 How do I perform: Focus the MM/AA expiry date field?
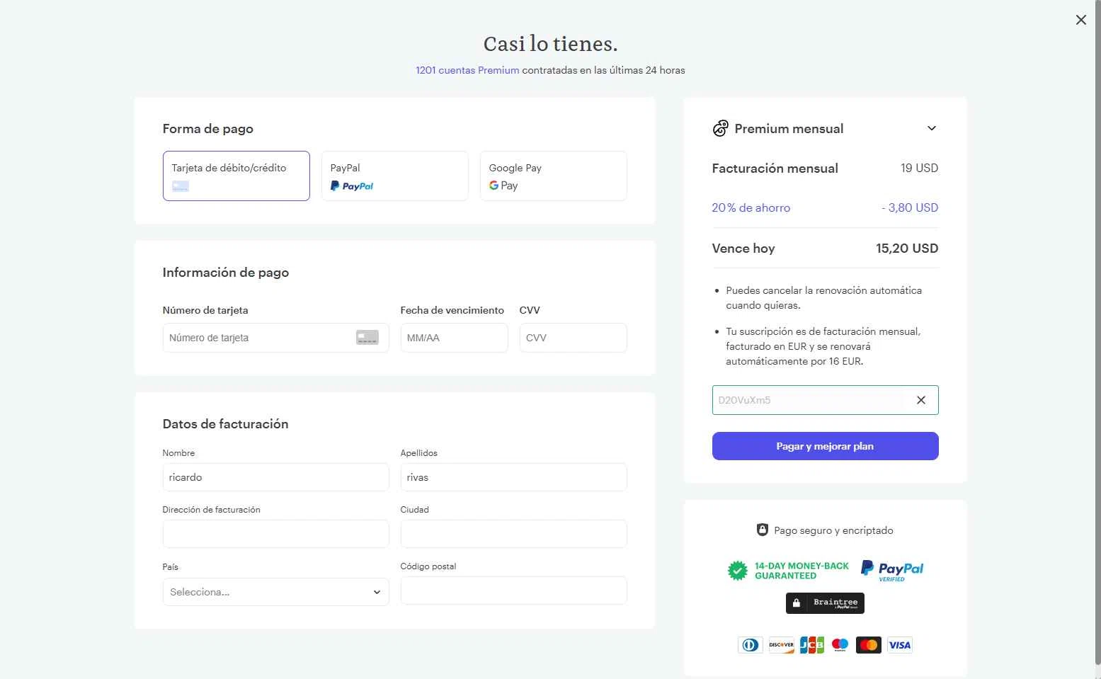point(454,338)
